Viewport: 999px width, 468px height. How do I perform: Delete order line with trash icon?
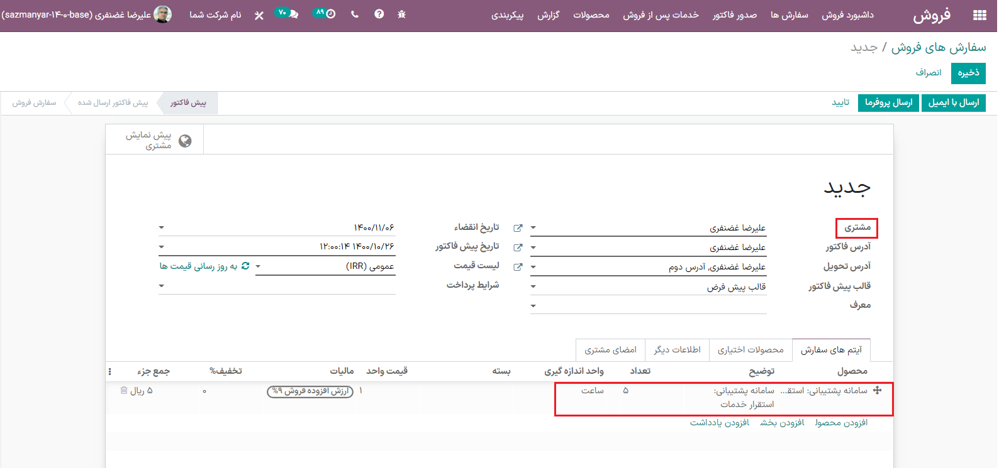tap(124, 390)
